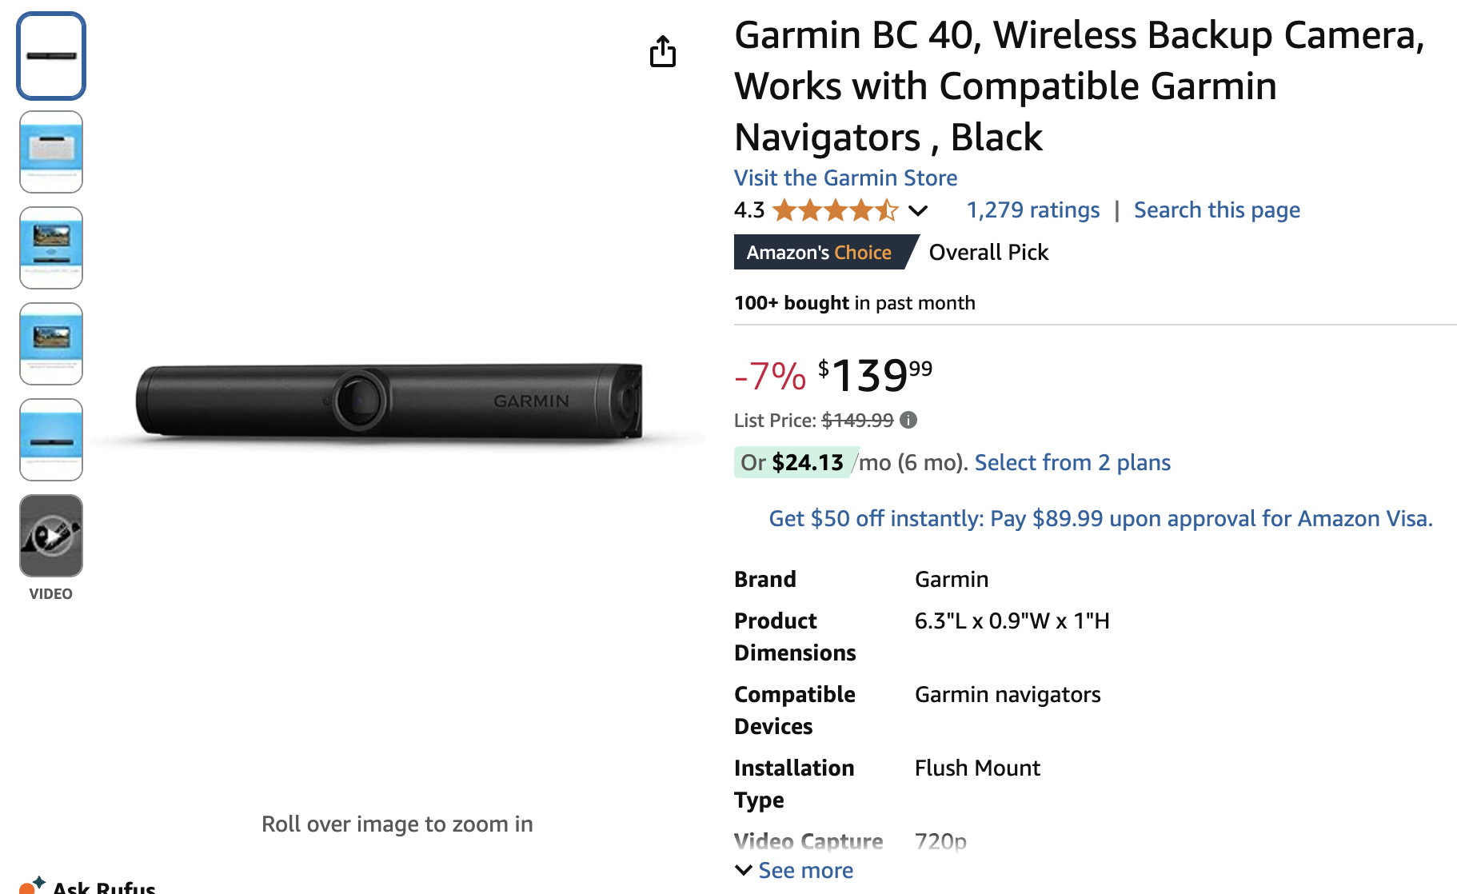Click Search this page link
The height and width of the screenshot is (894, 1457).
(1216, 210)
